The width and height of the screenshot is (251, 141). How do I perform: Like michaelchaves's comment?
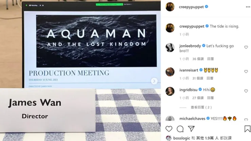click(x=246, y=119)
